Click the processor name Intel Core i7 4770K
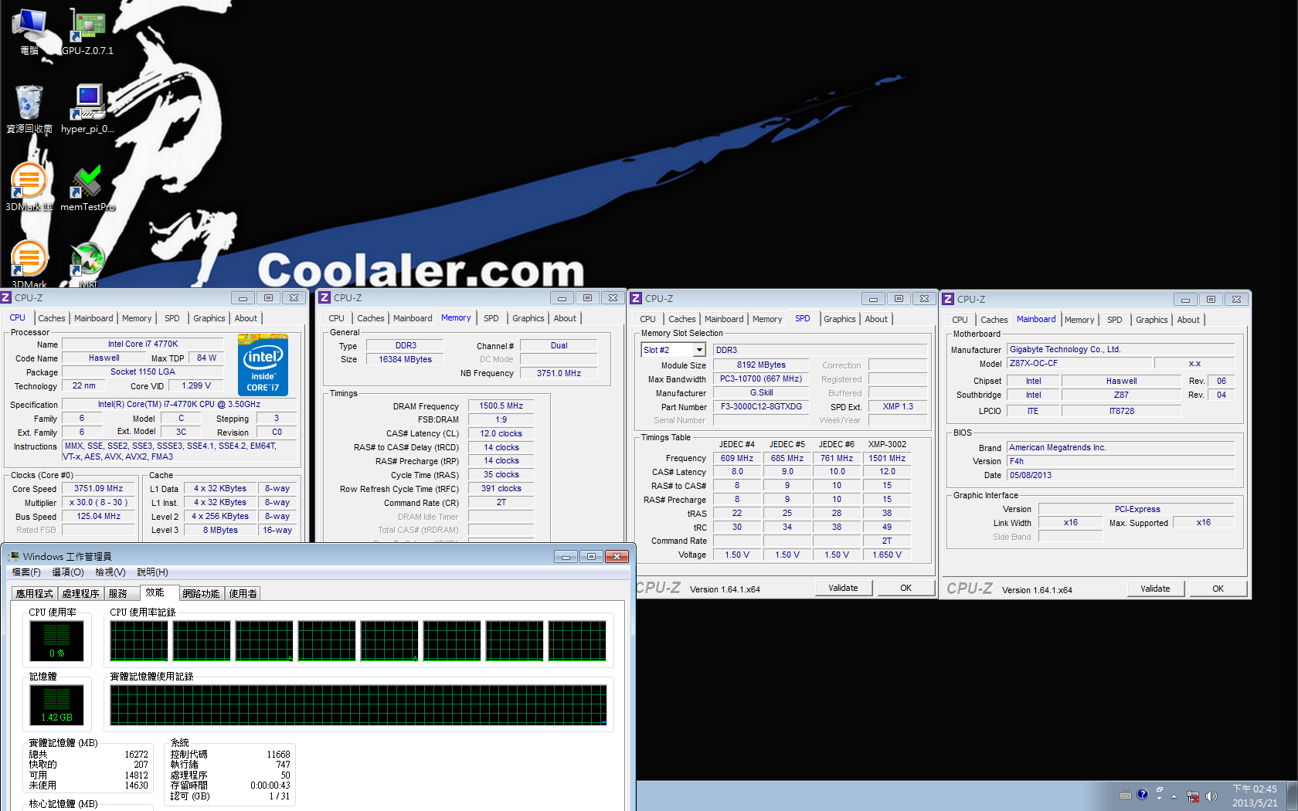Image resolution: width=1298 pixels, height=811 pixels. point(143,344)
